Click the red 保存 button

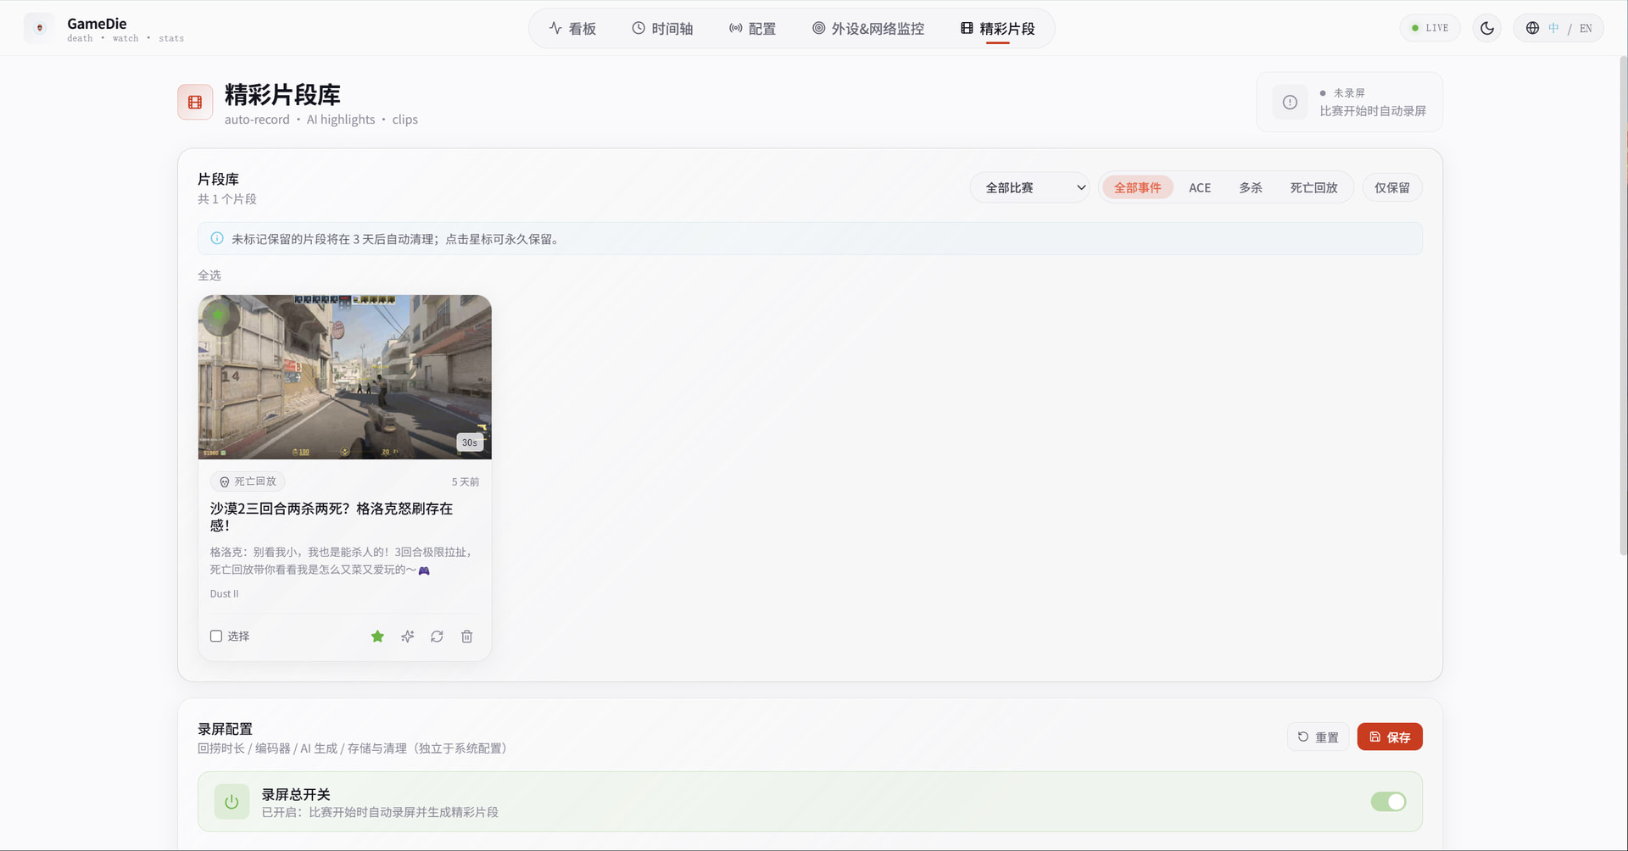1390,737
